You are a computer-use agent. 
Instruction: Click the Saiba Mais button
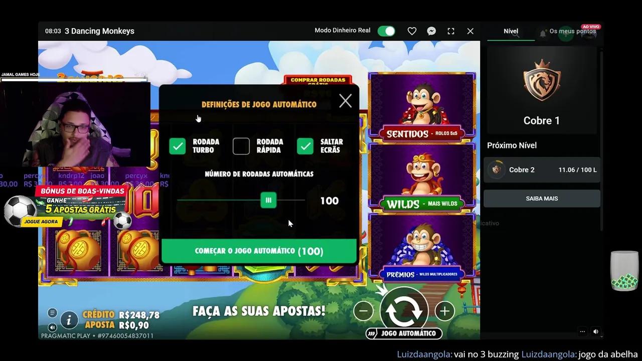point(542,199)
